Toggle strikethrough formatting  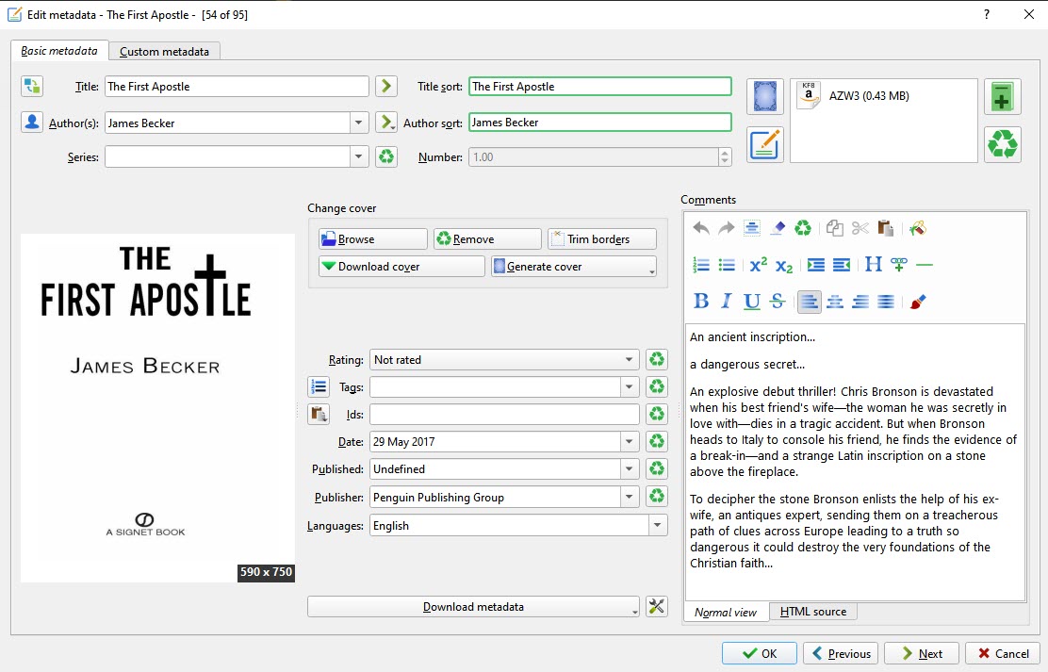(778, 302)
